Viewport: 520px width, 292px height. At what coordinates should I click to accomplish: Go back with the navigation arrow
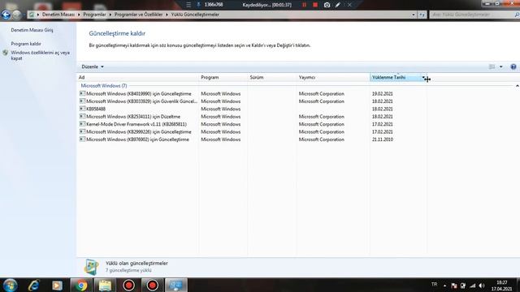[x=6, y=15]
